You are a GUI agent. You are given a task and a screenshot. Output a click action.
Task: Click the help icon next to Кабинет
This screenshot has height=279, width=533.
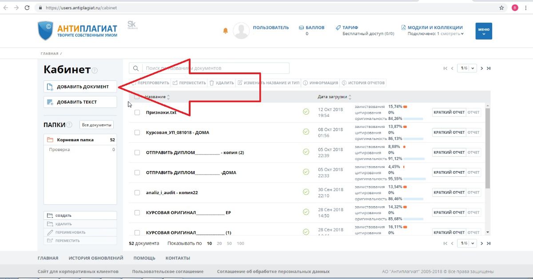95,70
